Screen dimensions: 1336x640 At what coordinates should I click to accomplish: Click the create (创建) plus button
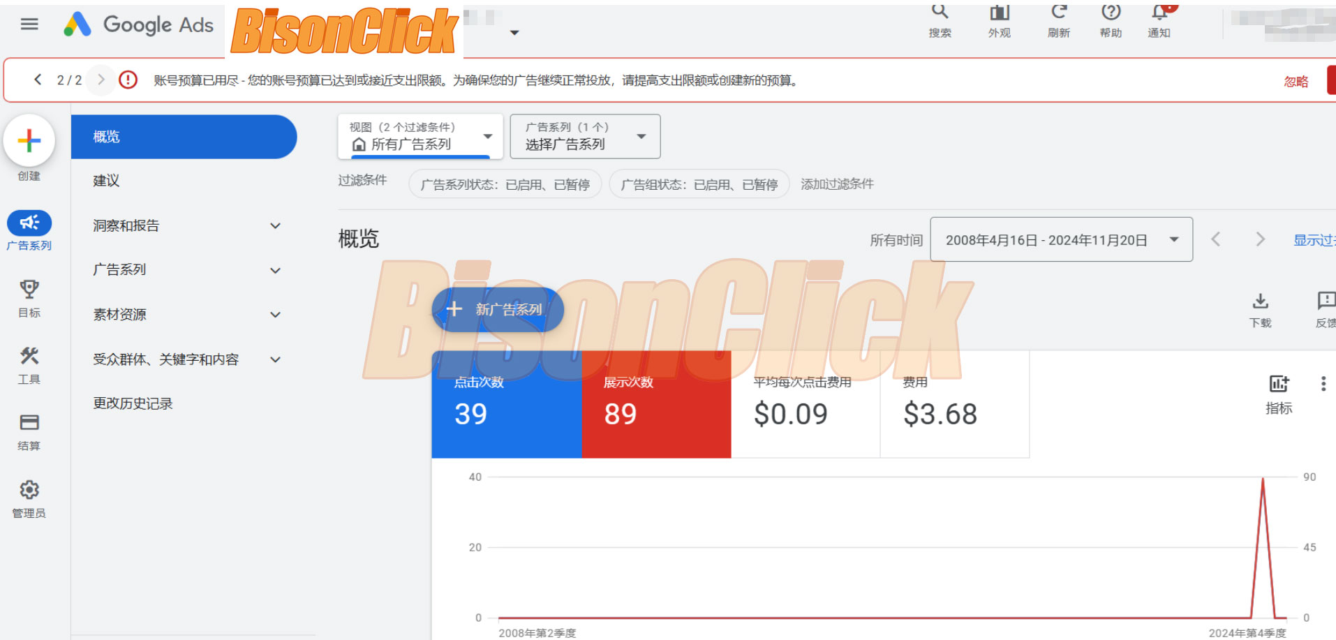click(29, 141)
